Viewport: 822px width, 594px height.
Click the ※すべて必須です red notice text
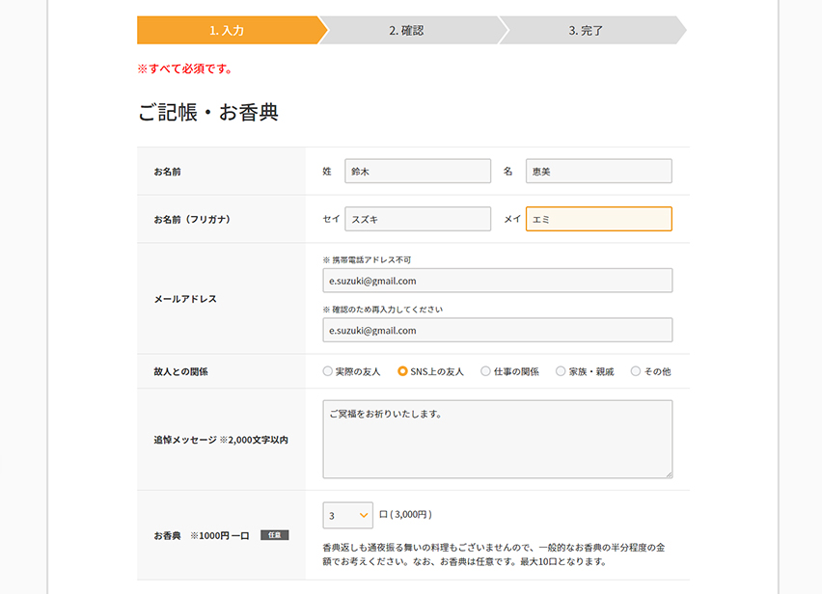[185, 68]
